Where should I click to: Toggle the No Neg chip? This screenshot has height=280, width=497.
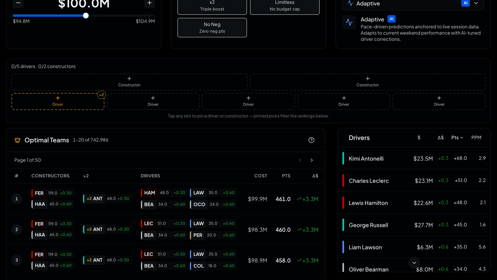212,28
